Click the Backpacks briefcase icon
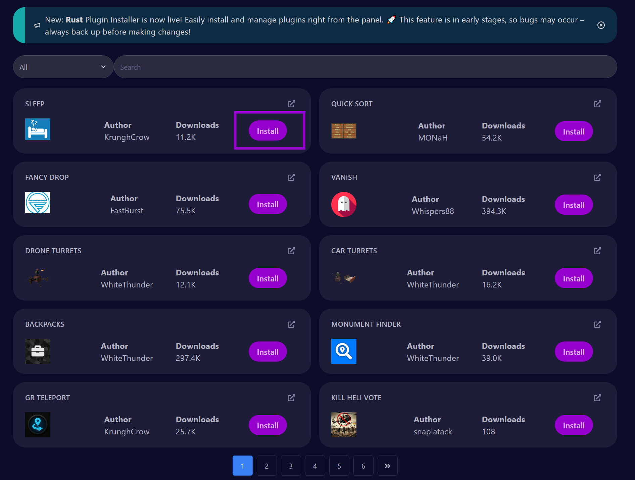Screen dimensions: 635x480 [38, 351]
